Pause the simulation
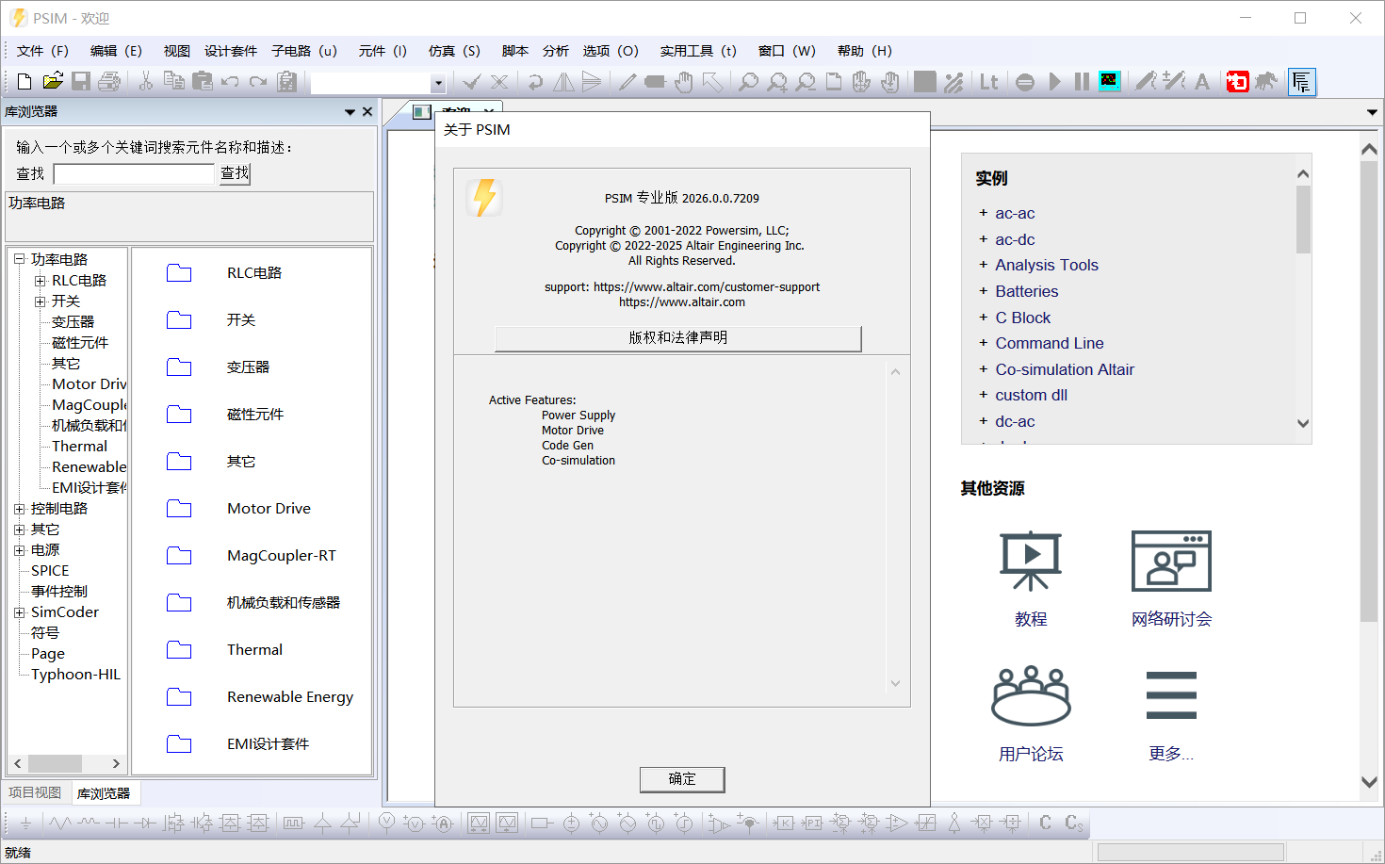This screenshot has width=1385, height=864. (x=1082, y=82)
